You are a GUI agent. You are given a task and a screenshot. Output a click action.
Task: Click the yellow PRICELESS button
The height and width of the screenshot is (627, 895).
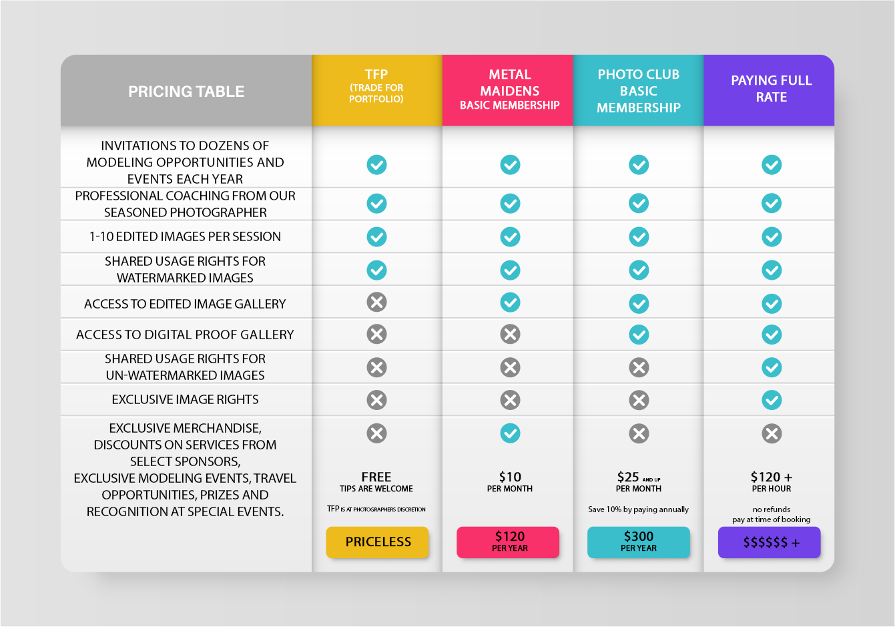(x=378, y=542)
